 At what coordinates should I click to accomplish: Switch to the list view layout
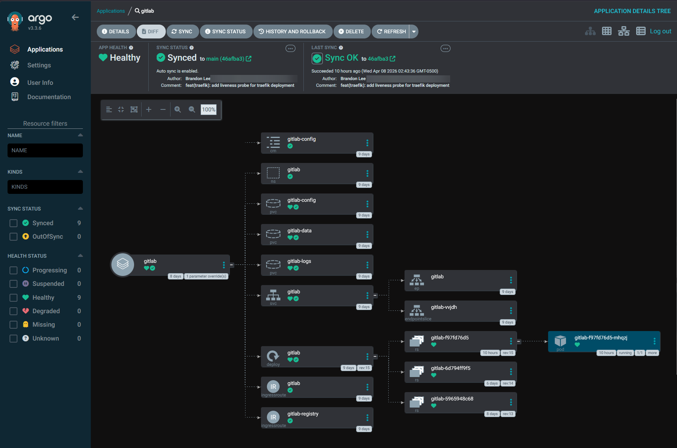(641, 31)
